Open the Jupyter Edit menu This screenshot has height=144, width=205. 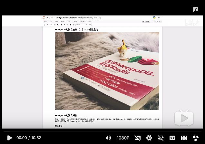point(51,21)
